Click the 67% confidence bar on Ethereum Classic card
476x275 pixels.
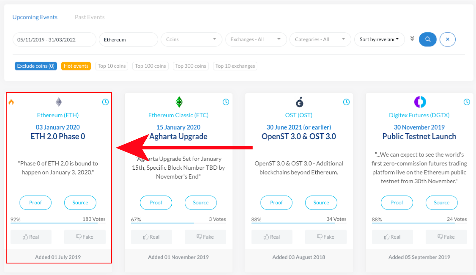point(178,223)
